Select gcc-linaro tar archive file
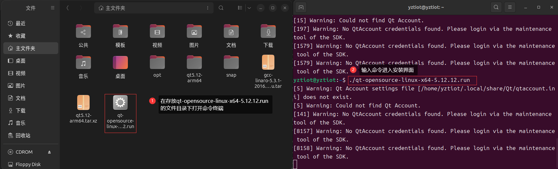Screen dimensions: 558x169 (268, 71)
